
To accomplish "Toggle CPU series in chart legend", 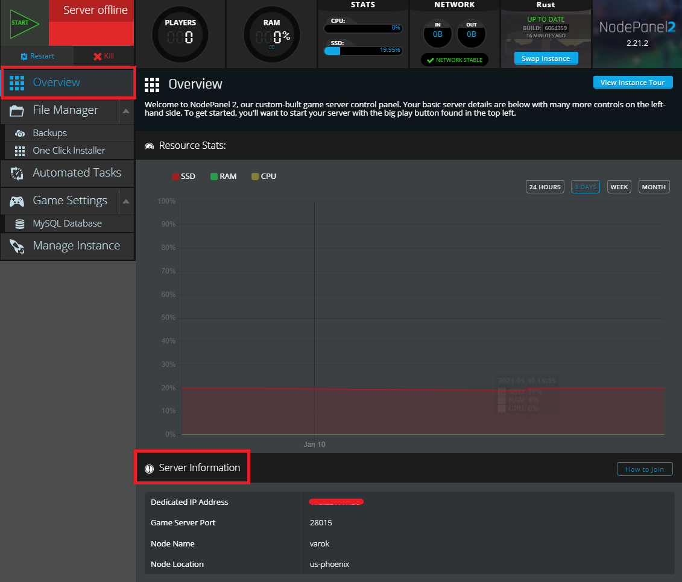I will [x=264, y=177].
